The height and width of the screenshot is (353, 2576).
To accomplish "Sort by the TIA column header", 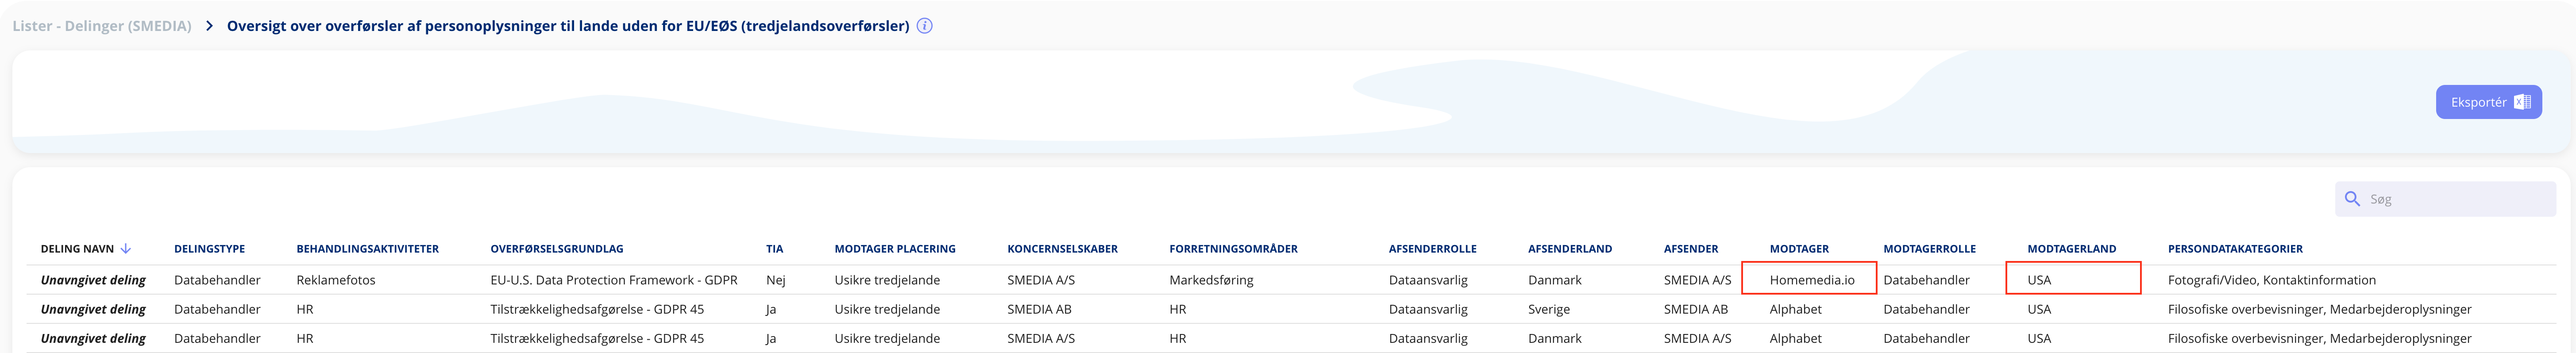I will (x=774, y=249).
